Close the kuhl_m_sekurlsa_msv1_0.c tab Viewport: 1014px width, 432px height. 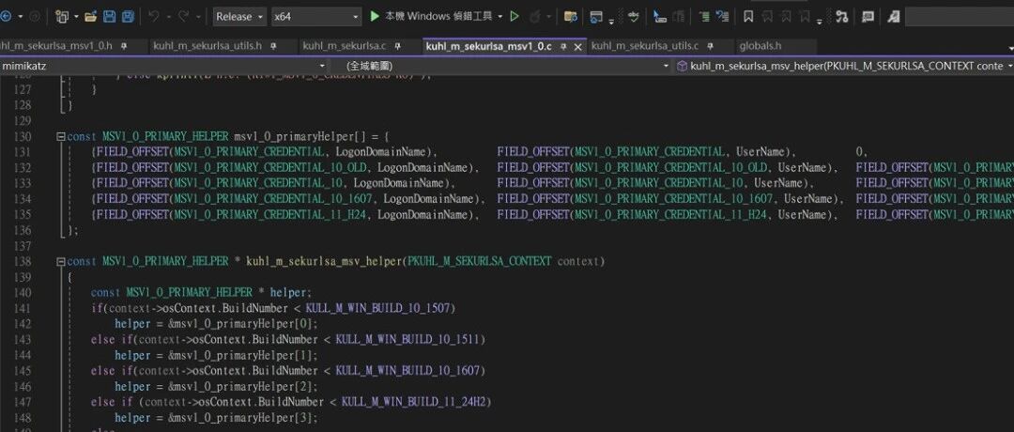[578, 47]
